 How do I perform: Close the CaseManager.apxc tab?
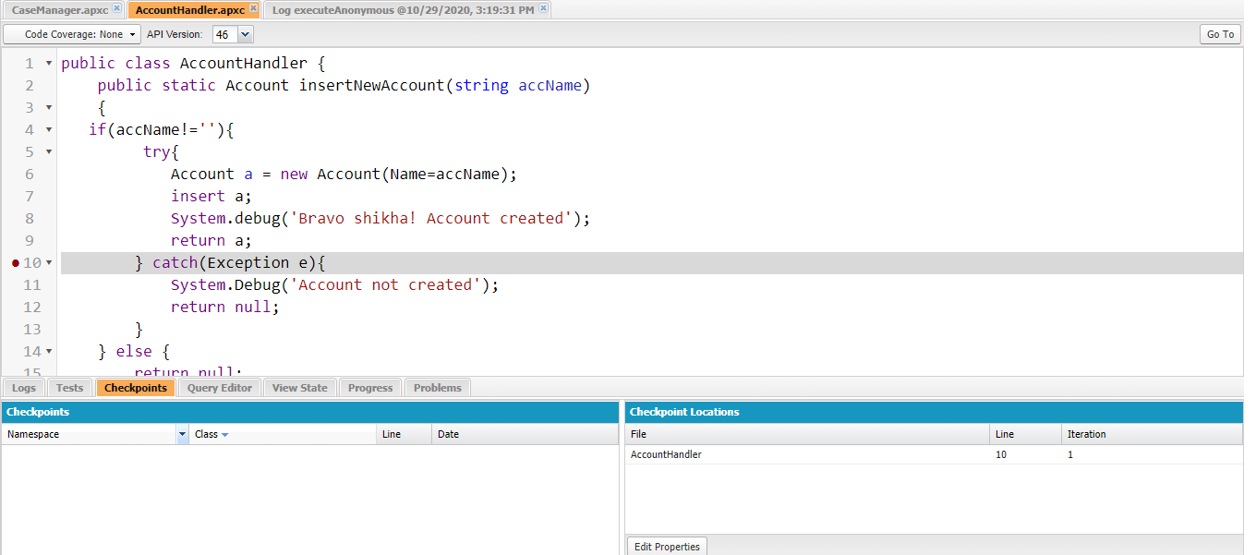[116, 8]
